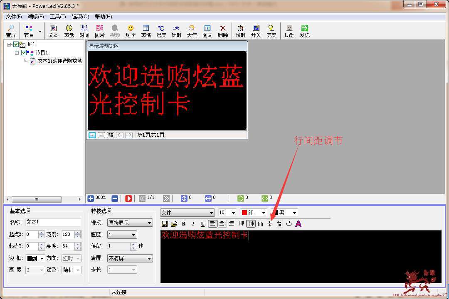Set vertical bottom alignment

tap(260, 224)
